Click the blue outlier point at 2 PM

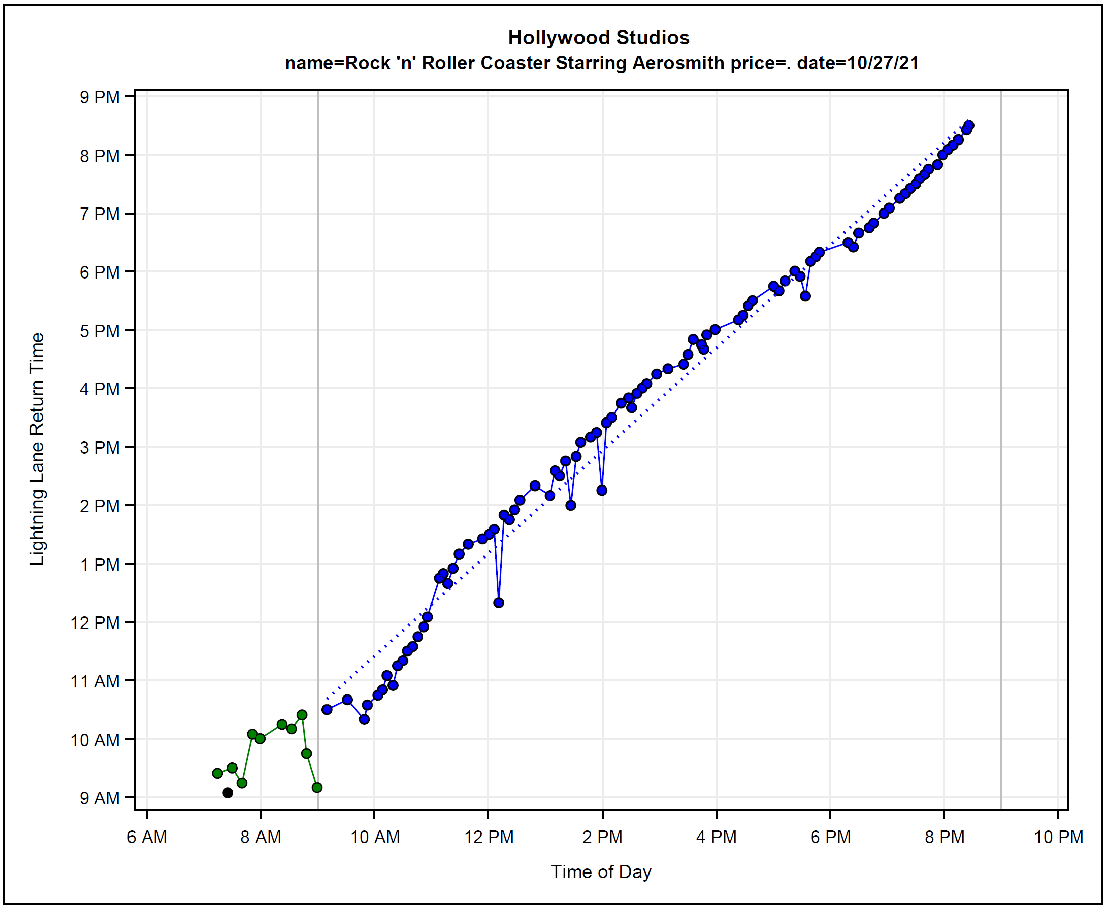[601, 490]
